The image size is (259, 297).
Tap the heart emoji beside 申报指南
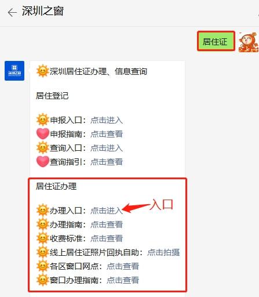tap(42, 134)
